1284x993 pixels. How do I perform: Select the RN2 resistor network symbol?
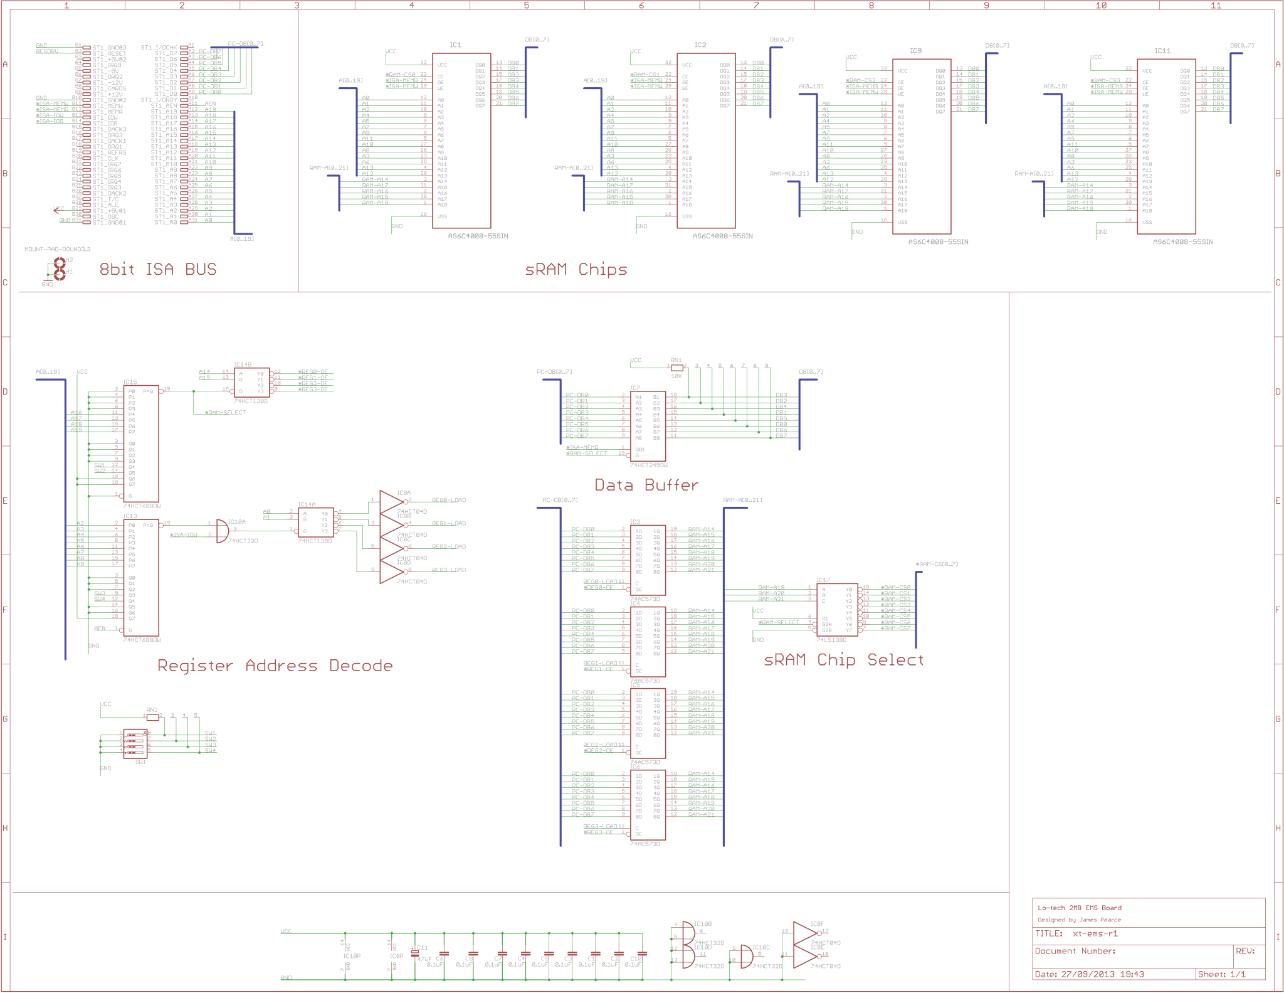(152, 717)
